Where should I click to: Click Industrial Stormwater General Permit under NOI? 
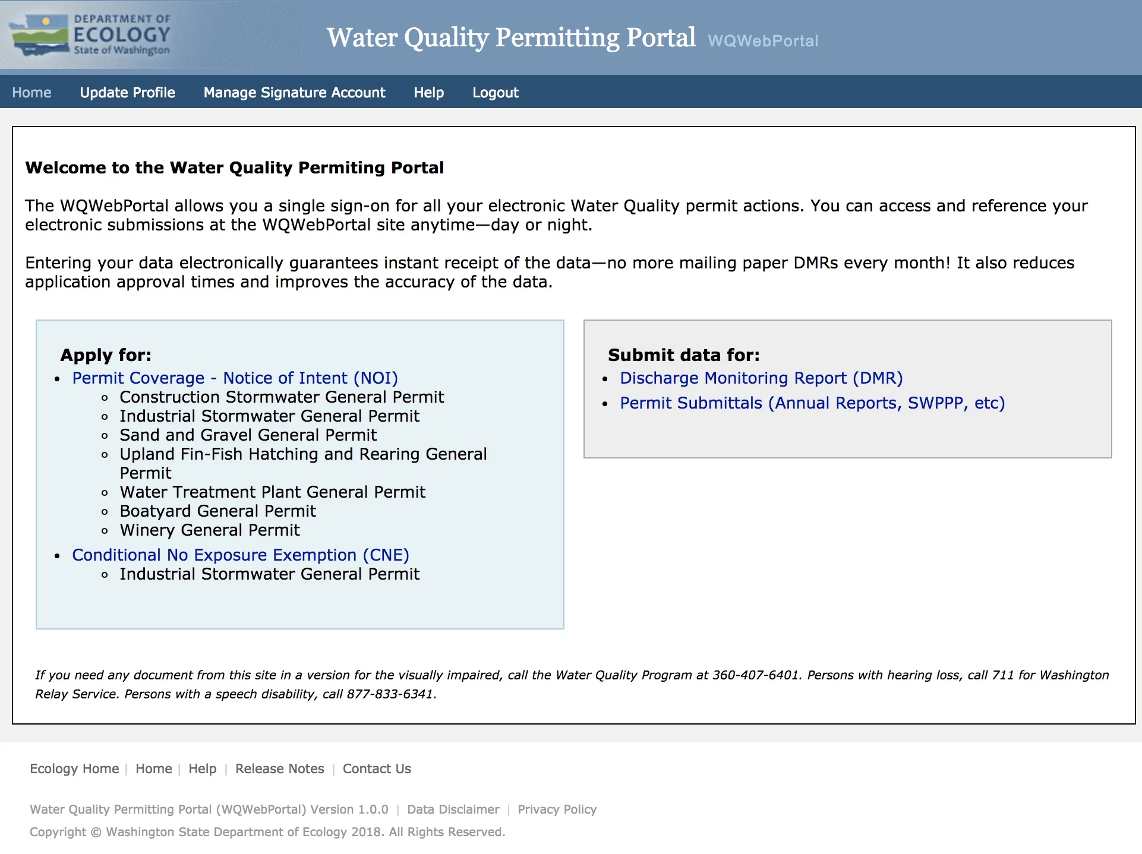[x=269, y=416]
